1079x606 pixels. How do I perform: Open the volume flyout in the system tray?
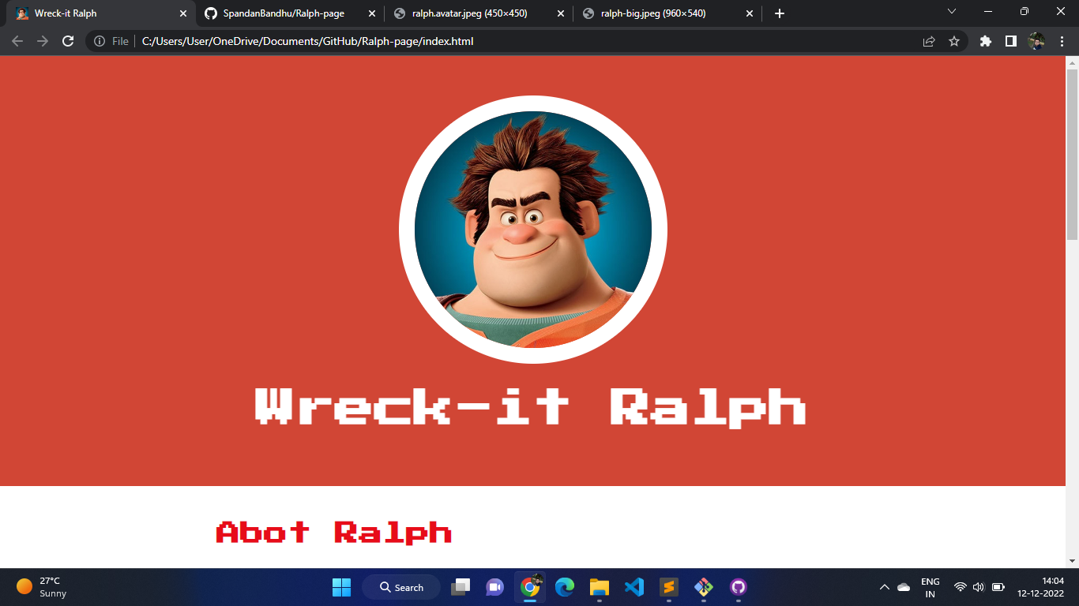pos(977,587)
